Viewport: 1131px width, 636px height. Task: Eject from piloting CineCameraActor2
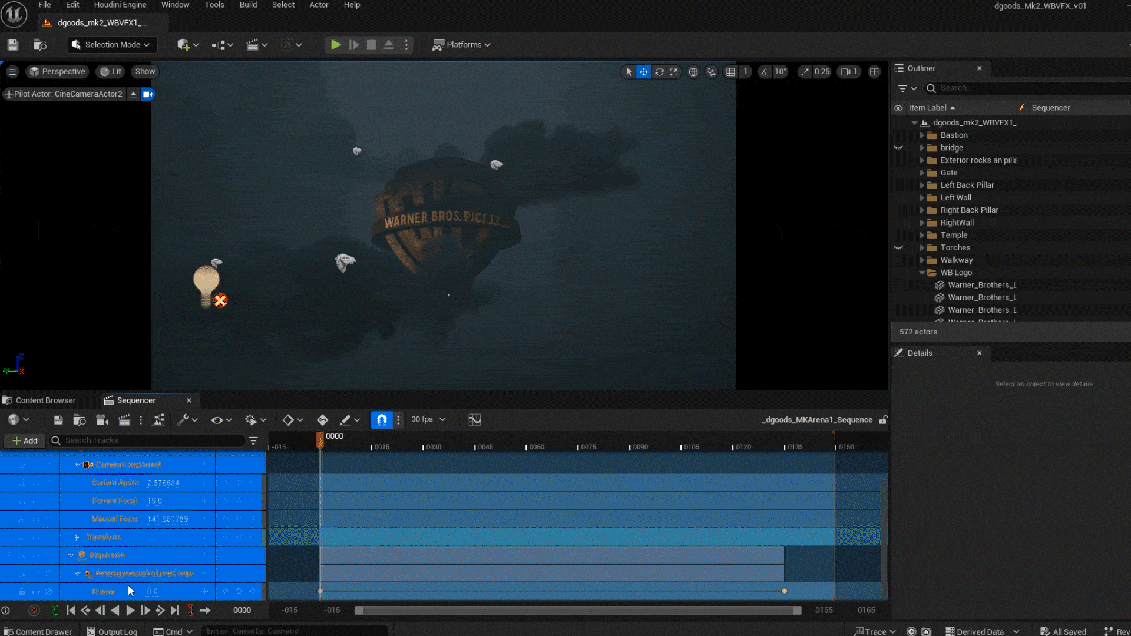click(133, 94)
